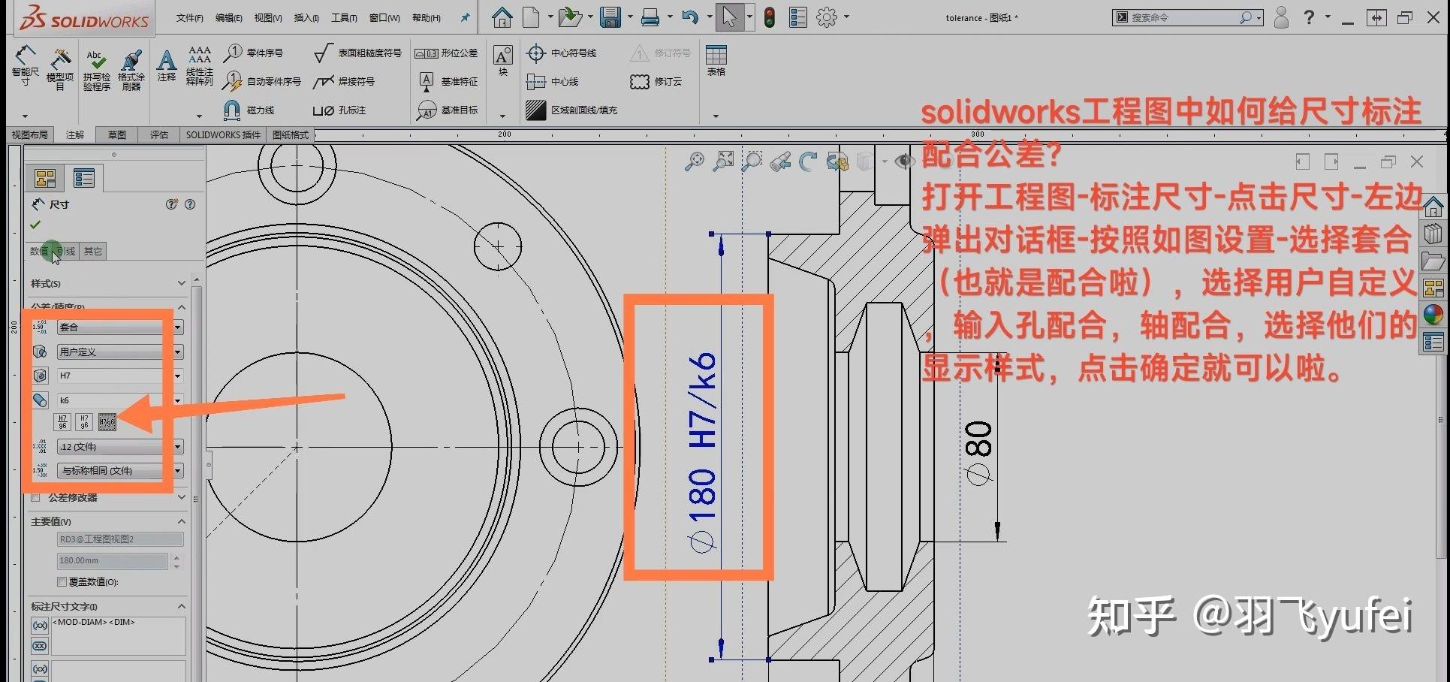The image size is (1450, 682).
Task: Switch to the 其它 dimension tab
Action: click(x=93, y=251)
